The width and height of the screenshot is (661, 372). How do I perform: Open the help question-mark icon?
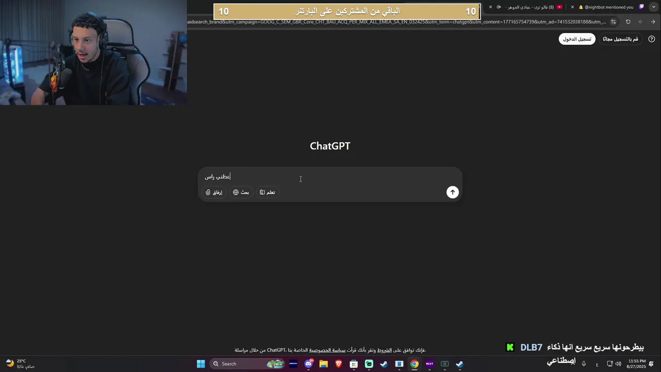(x=652, y=39)
